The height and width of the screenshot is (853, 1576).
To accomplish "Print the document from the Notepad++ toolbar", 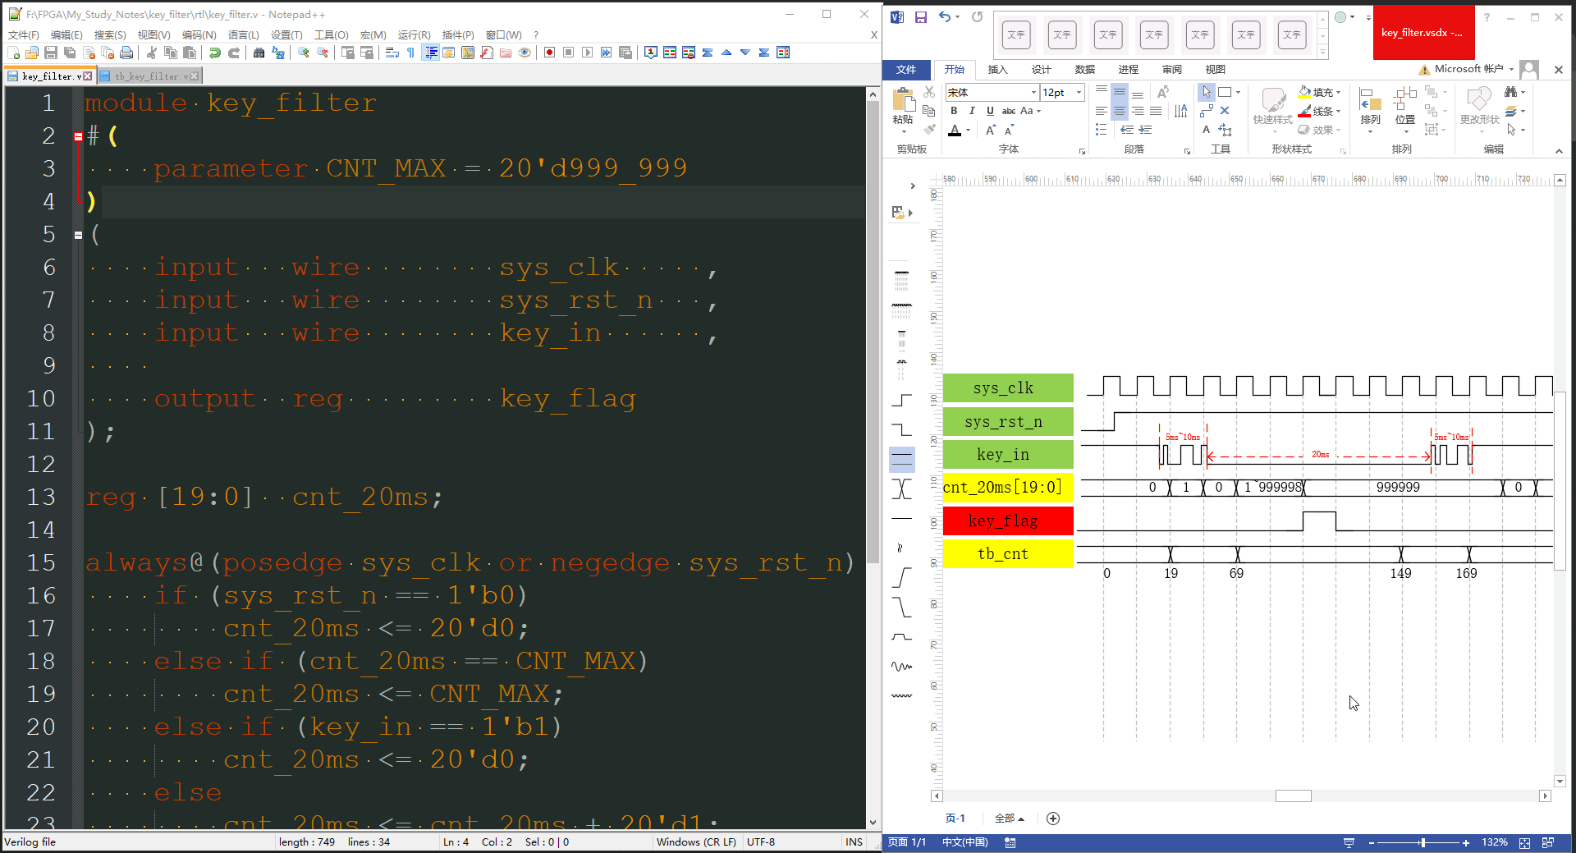I will tap(126, 53).
